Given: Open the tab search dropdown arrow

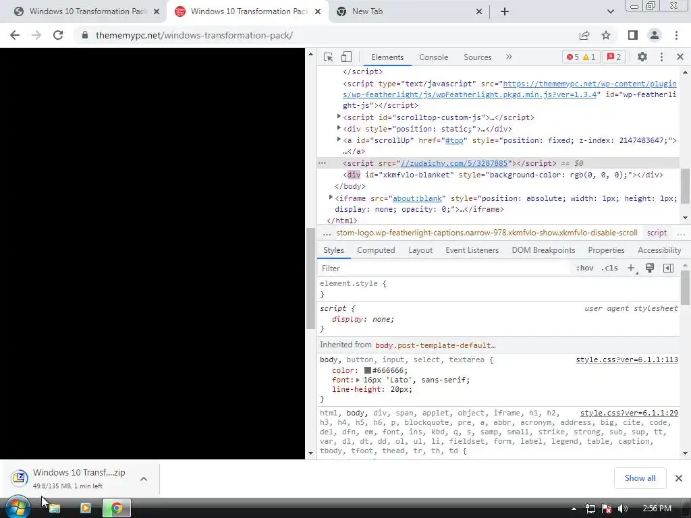Looking at the screenshot, I should pos(610,12).
